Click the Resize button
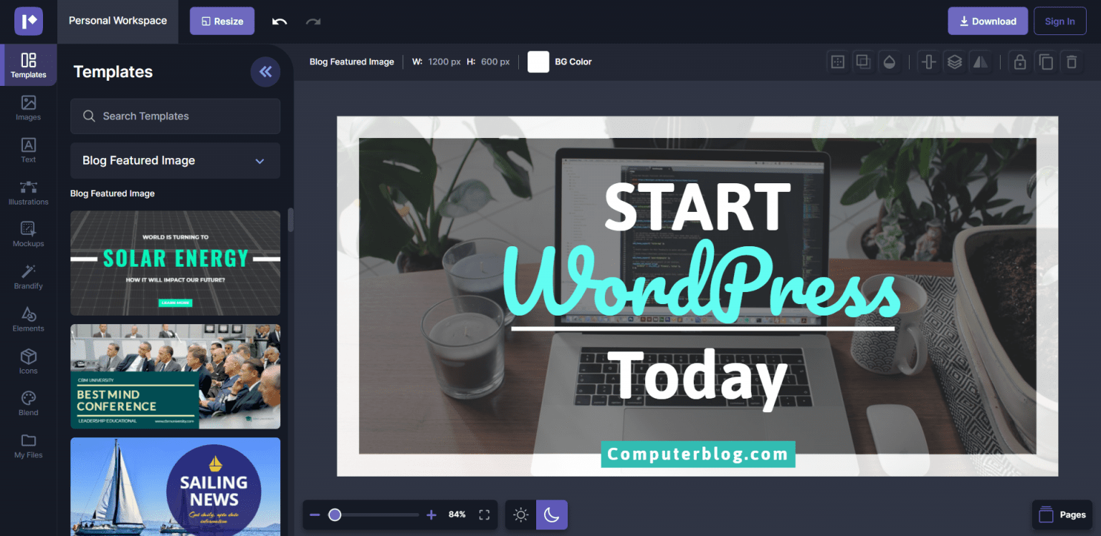The image size is (1101, 536). click(222, 21)
